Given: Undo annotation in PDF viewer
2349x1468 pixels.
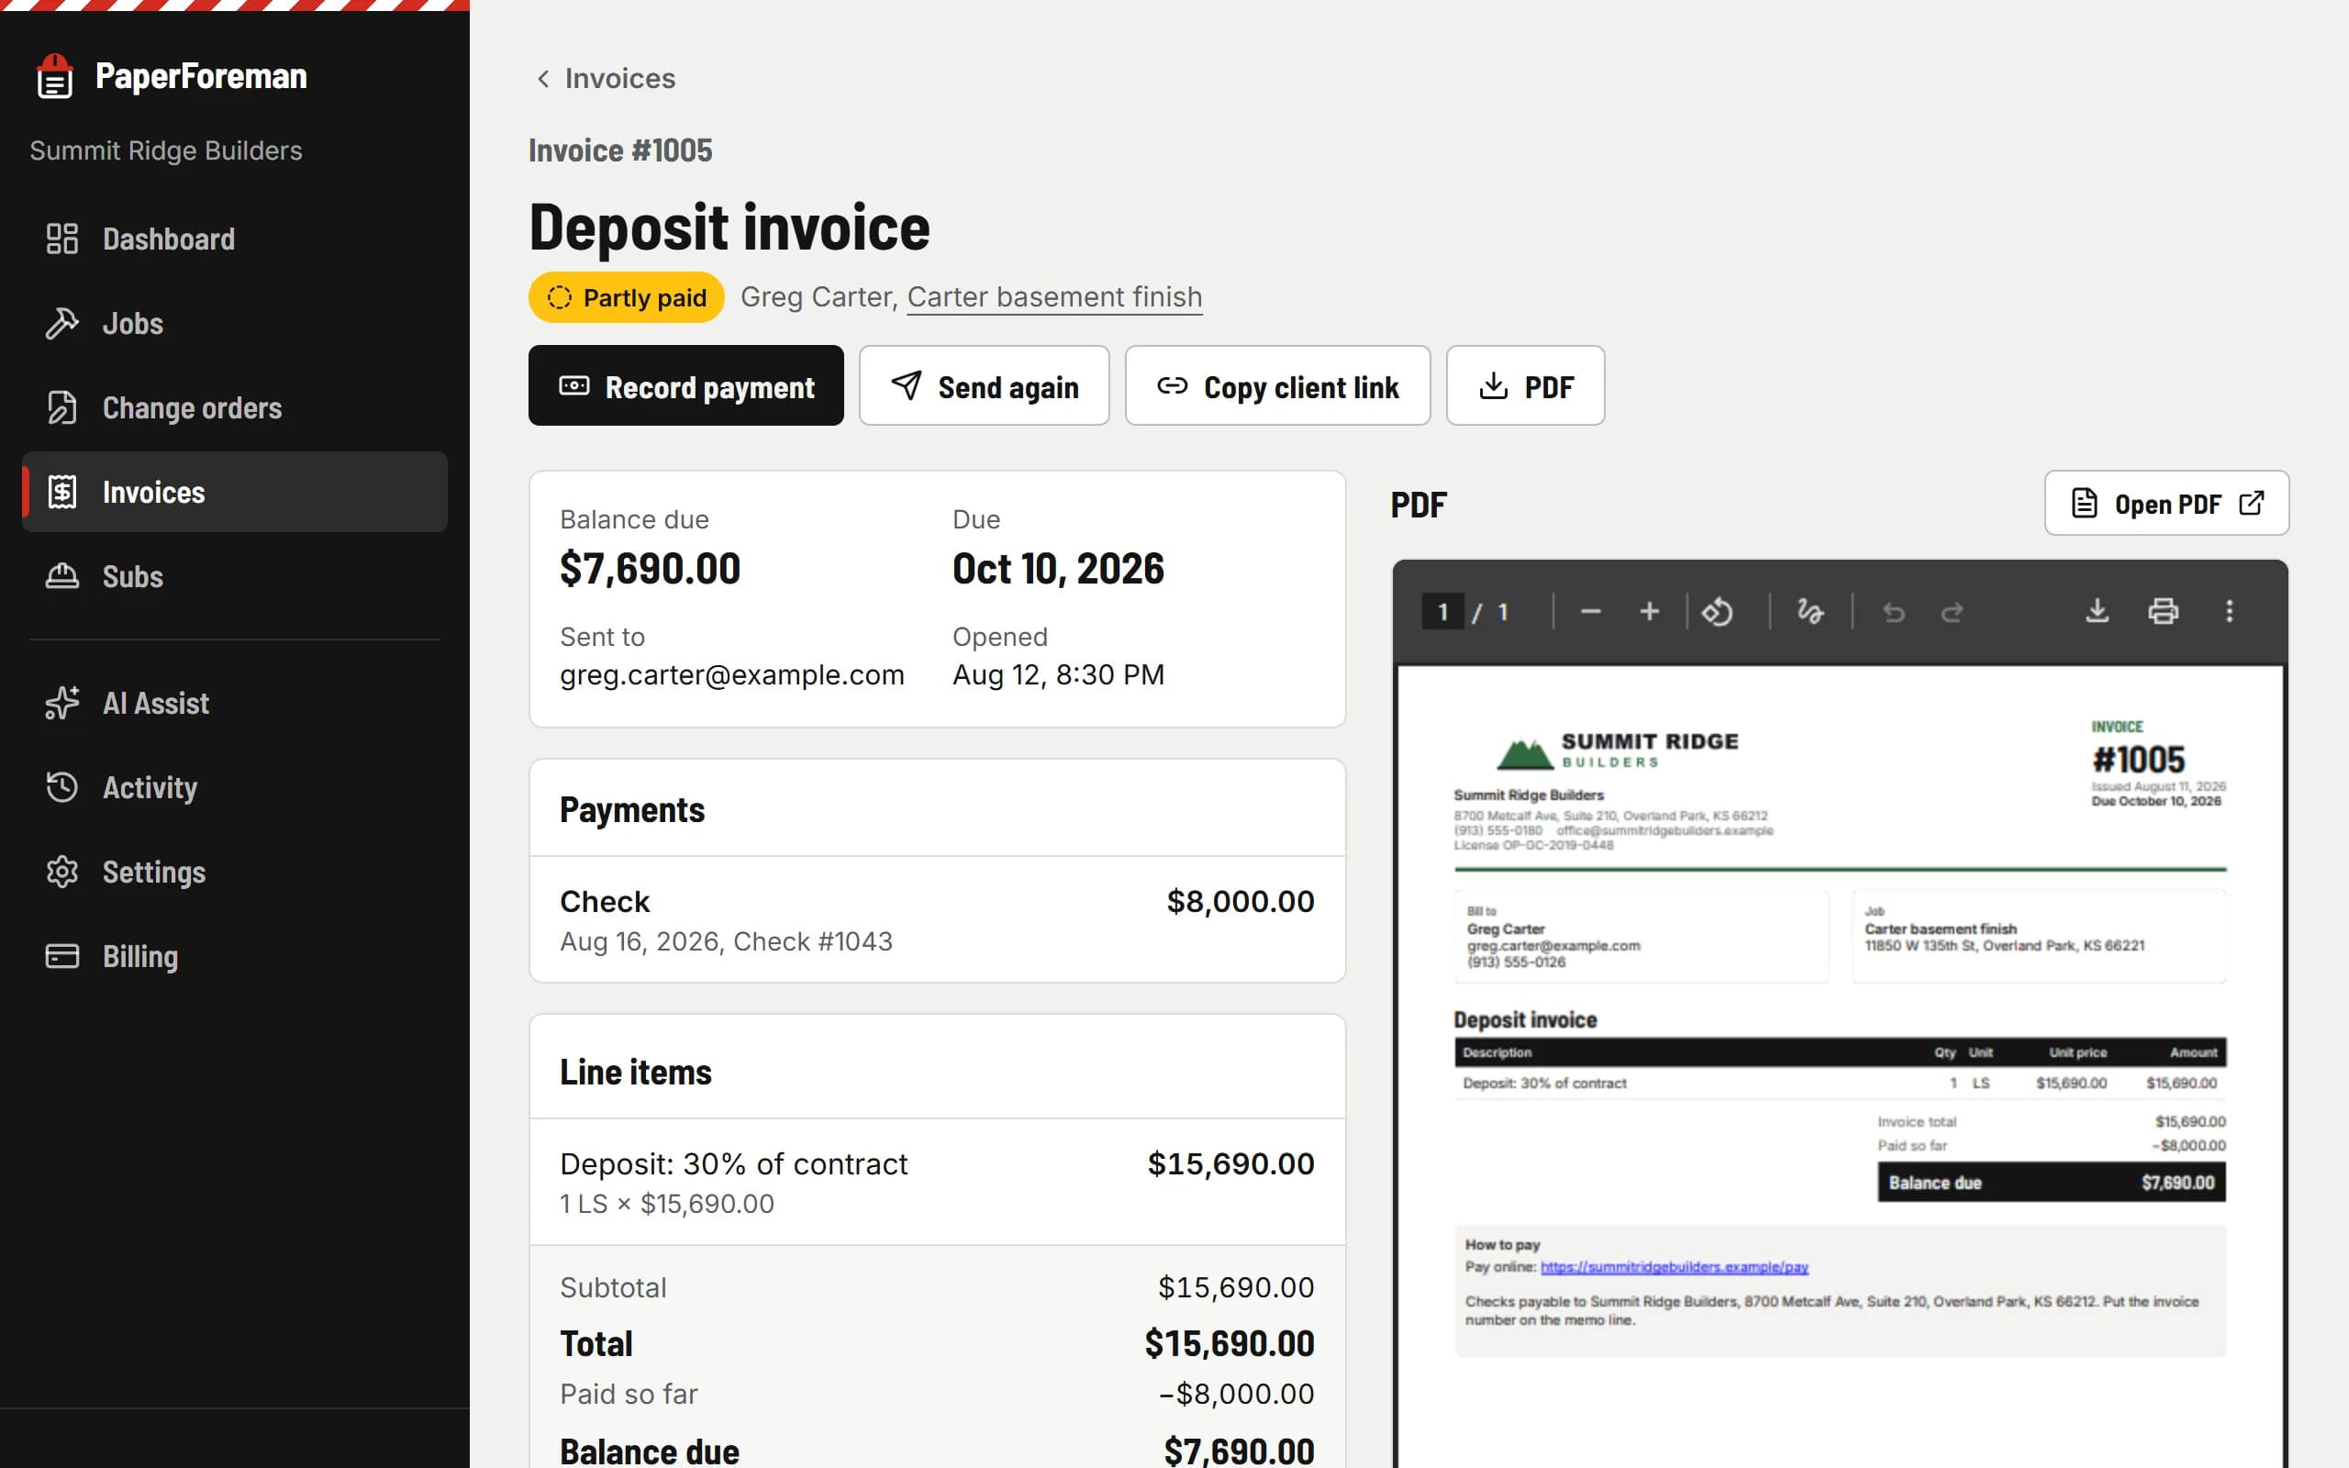Looking at the screenshot, I should pos(1894,612).
